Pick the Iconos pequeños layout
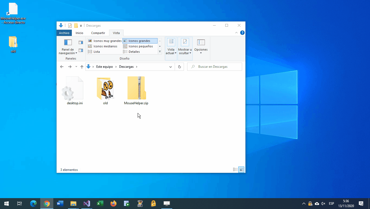 (x=138, y=46)
